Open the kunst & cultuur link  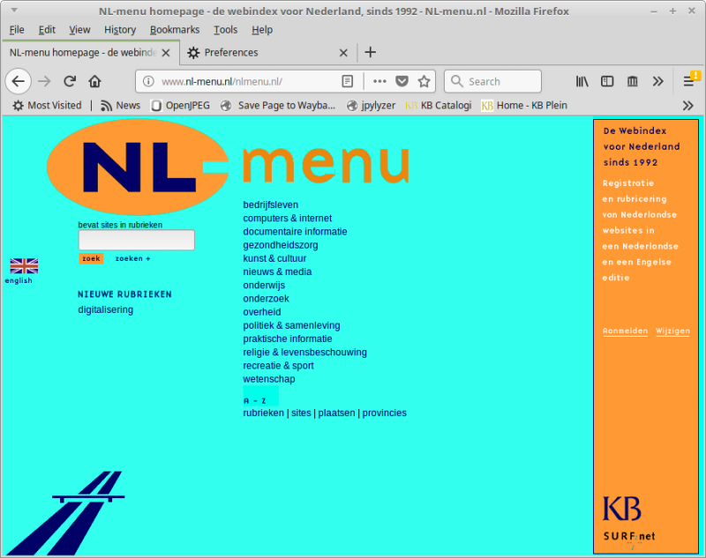(274, 258)
